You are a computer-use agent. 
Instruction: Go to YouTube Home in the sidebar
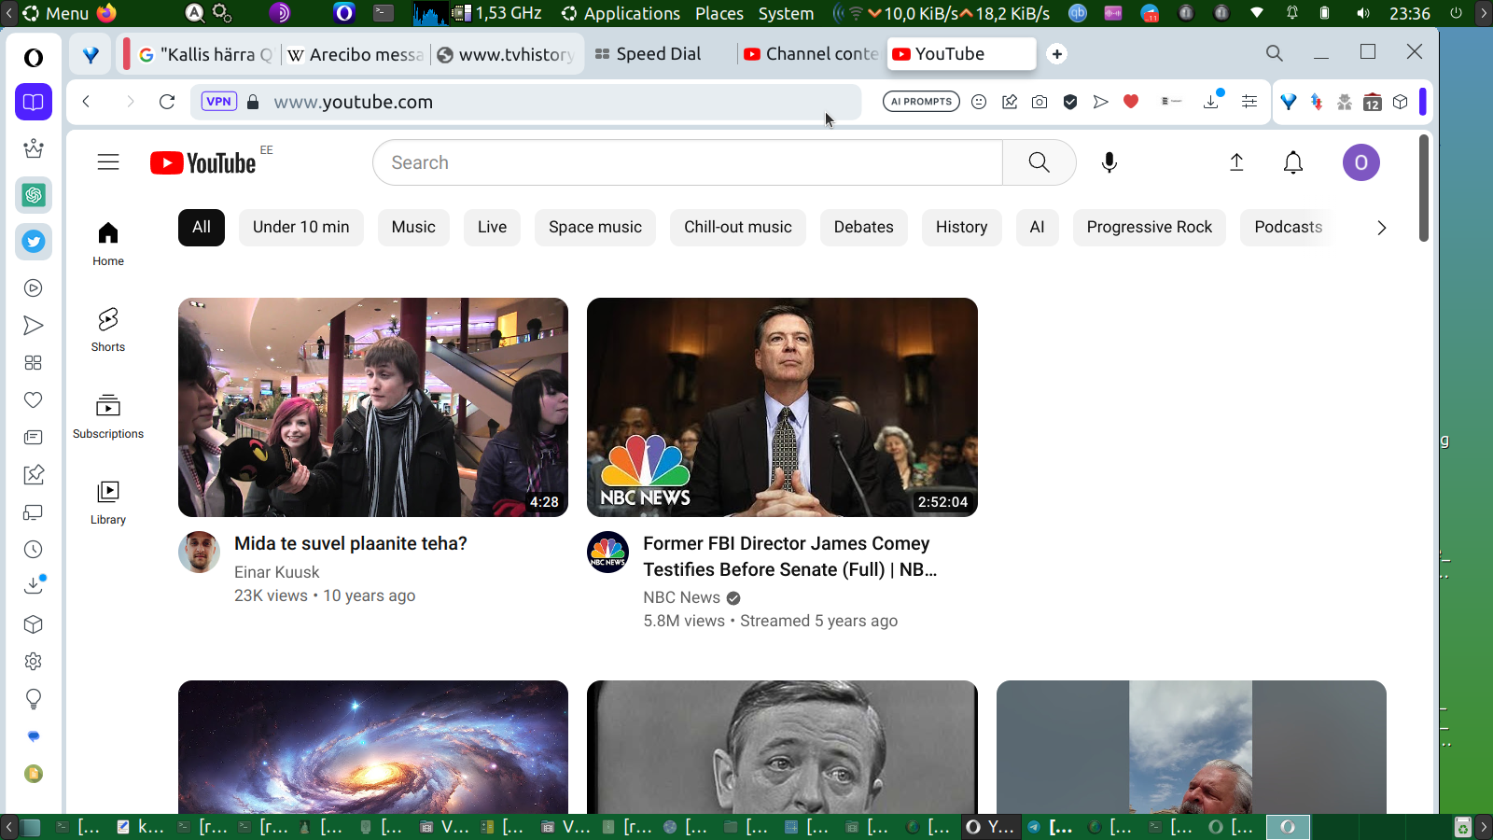pyautogui.click(x=108, y=244)
